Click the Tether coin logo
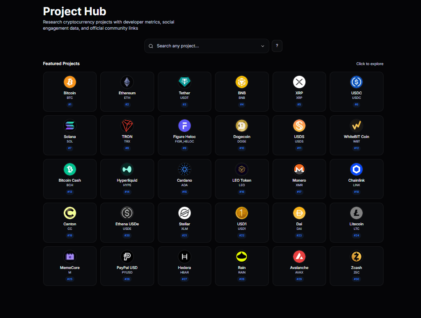421x318 pixels. point(185,82)
